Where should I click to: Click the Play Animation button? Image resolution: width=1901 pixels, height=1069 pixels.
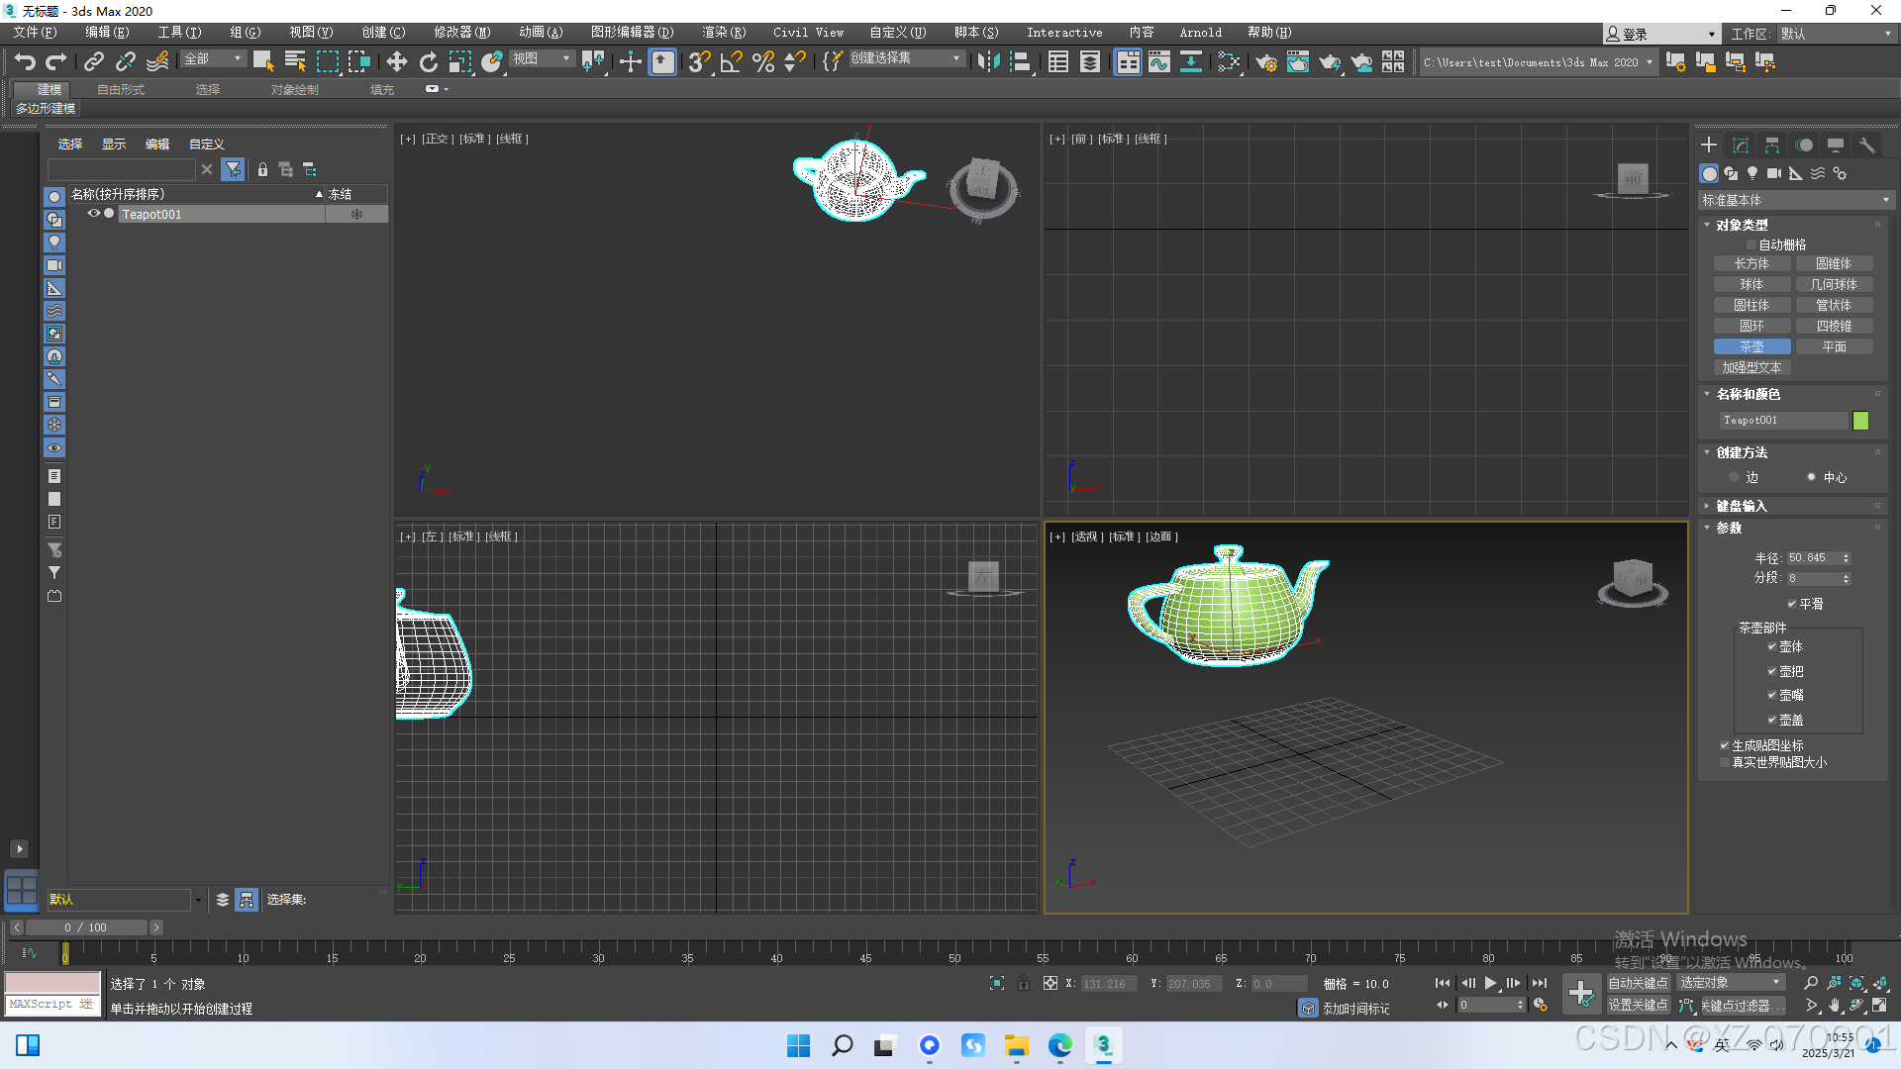[1490, 983]
